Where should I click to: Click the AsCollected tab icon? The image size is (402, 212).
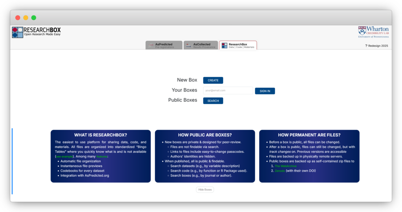coord(189,45)
